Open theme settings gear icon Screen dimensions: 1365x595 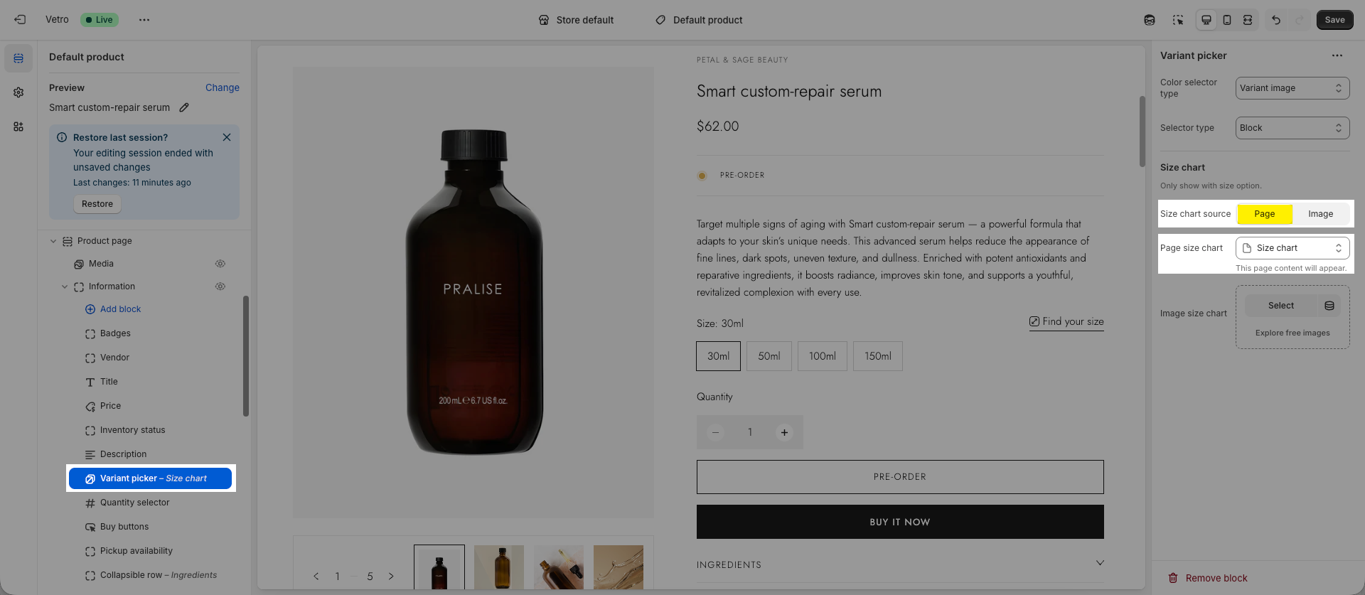coord(18,92)
